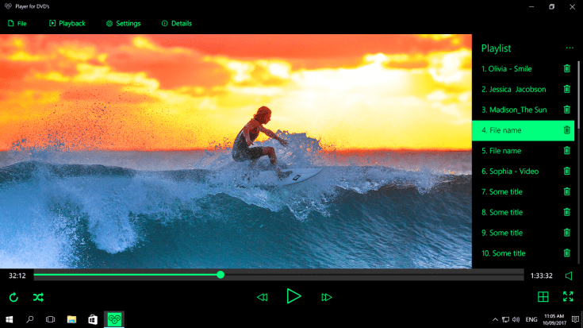583x328 pixels.
Task: Toggle the repeat loop icon
Action: coord(13,298)
